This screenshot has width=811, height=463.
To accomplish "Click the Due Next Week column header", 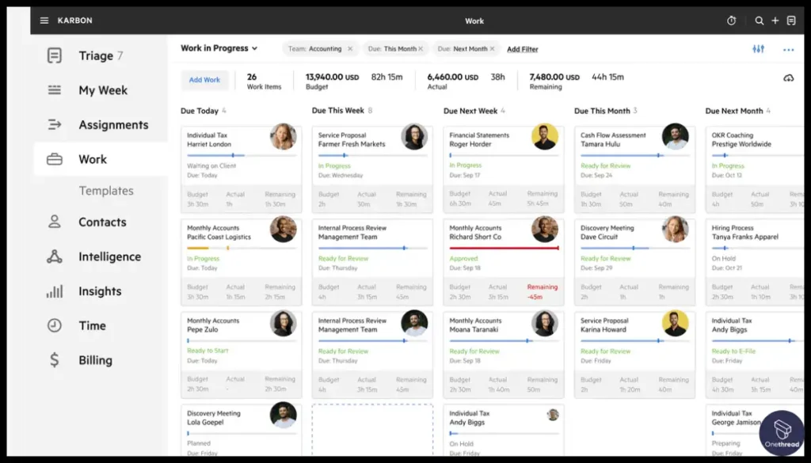I will 474,111.
